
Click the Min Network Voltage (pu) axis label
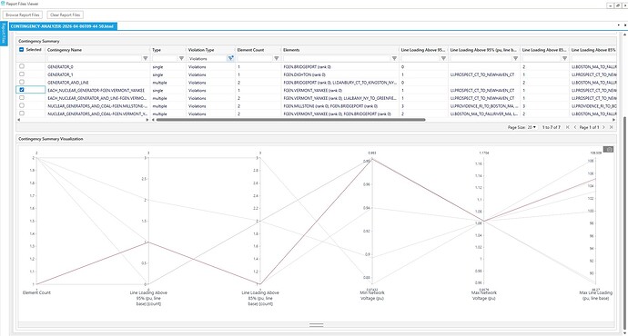pos(372,295)
